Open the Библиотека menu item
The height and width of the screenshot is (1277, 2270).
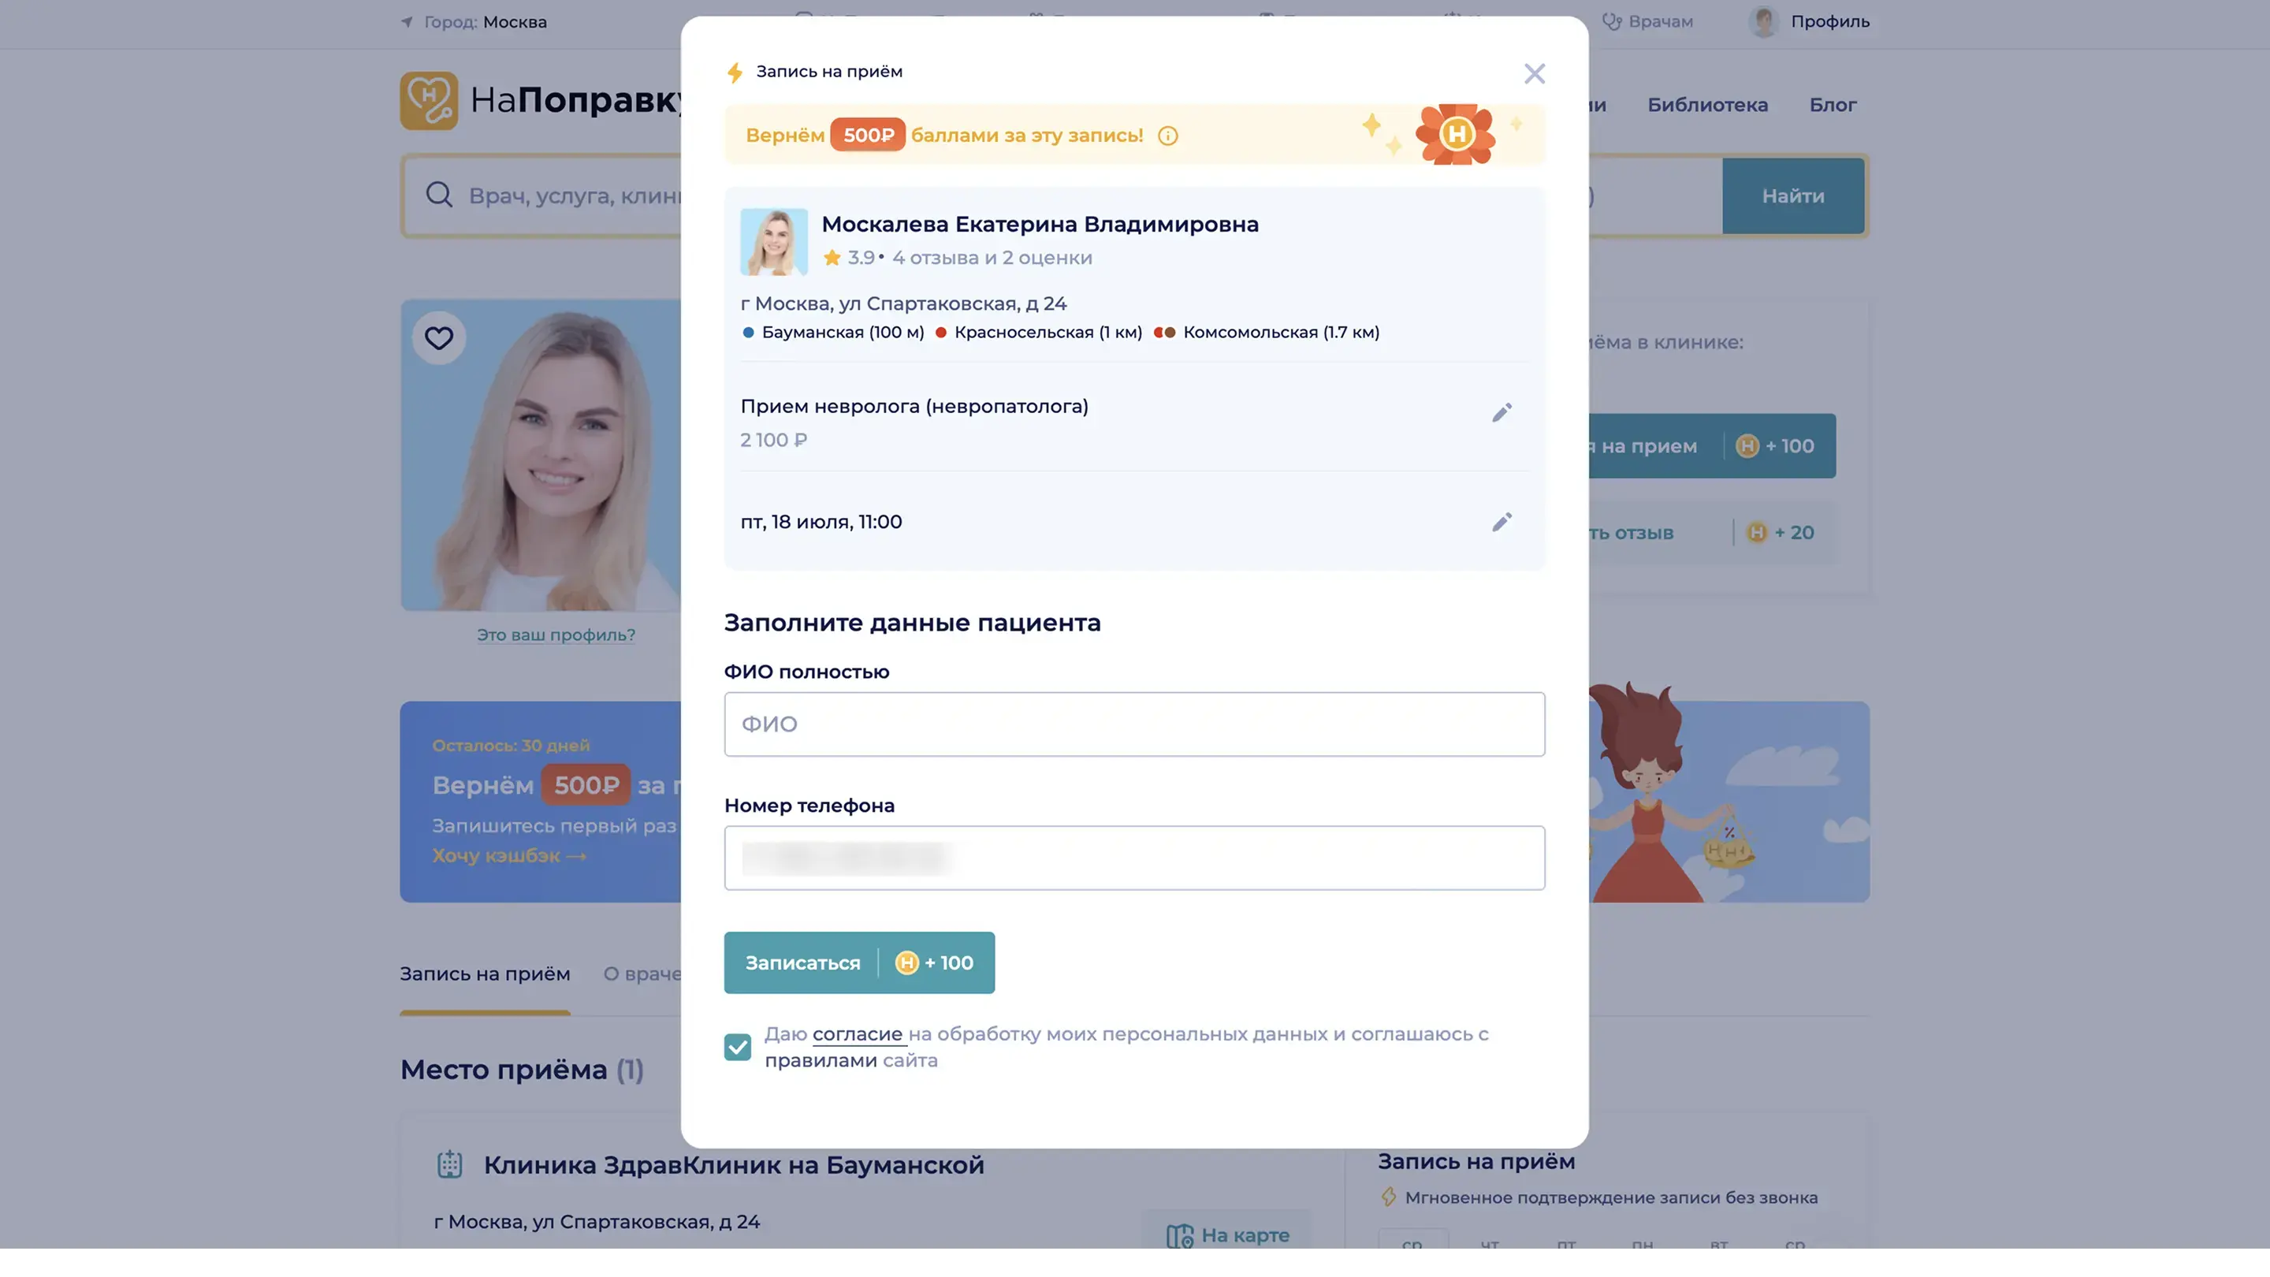point(1707,105)
